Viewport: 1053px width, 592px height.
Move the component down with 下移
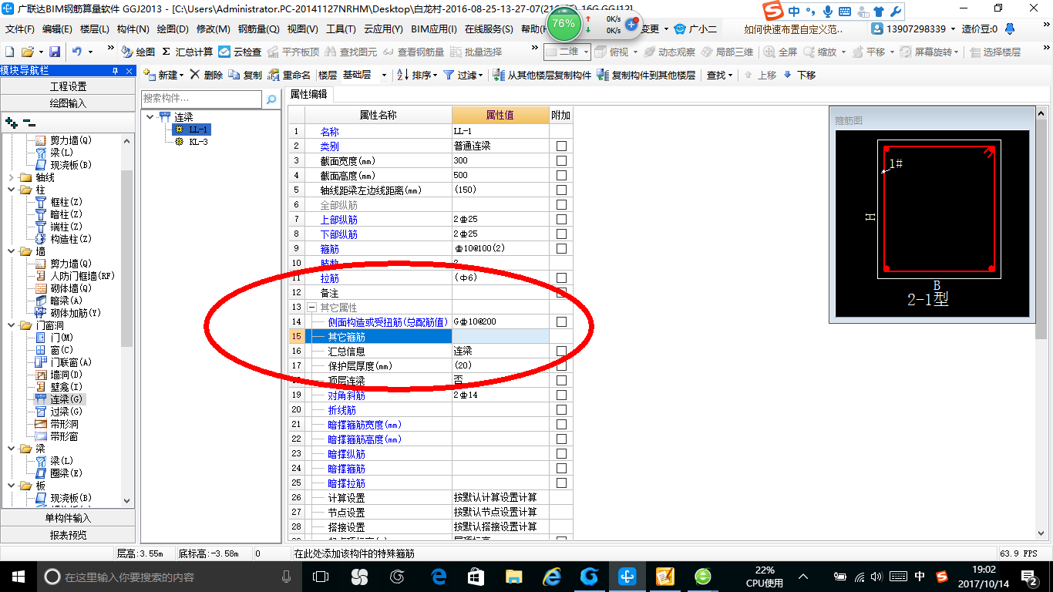pyautogui.click(x=799, y=75)
